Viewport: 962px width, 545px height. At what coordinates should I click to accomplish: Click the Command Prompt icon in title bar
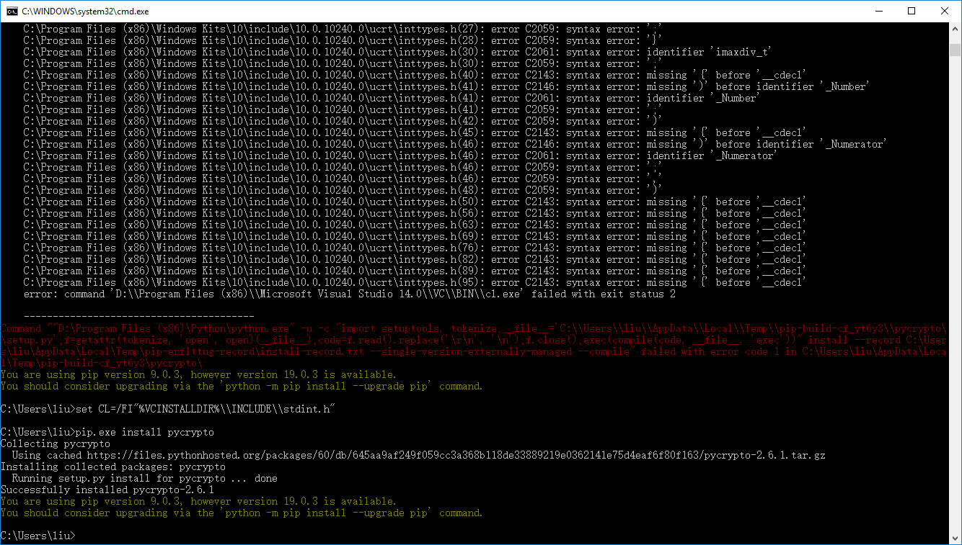tap(12, 11)
